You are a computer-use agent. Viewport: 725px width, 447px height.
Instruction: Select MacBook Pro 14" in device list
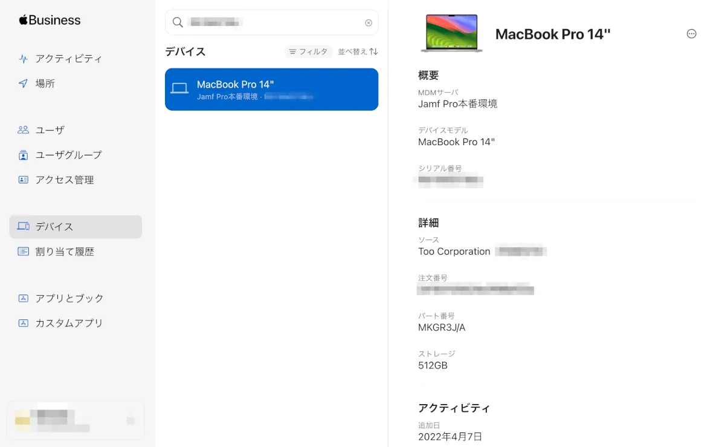pyautogui.click(x=272, y=90)
